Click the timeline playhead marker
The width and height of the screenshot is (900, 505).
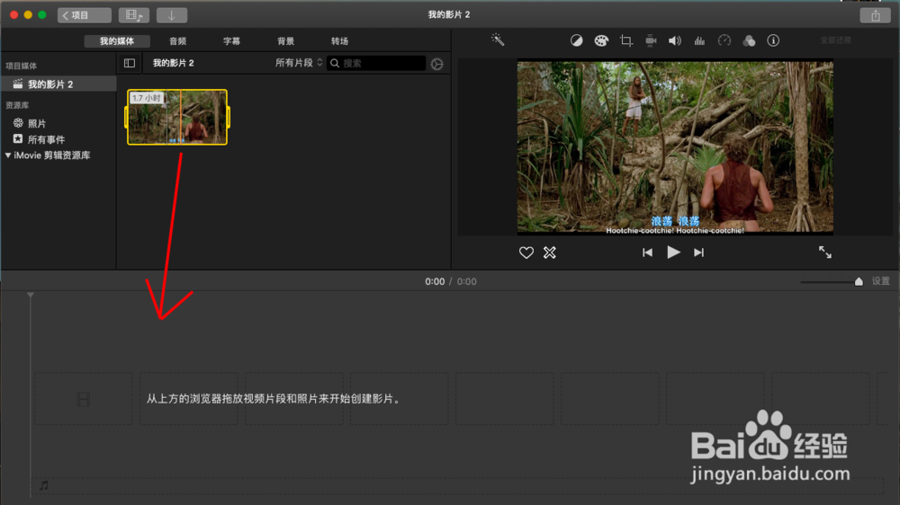tap(31, 295)
